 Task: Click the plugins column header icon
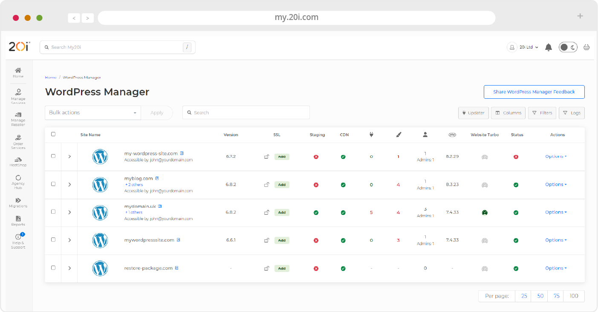pos(371,135)
